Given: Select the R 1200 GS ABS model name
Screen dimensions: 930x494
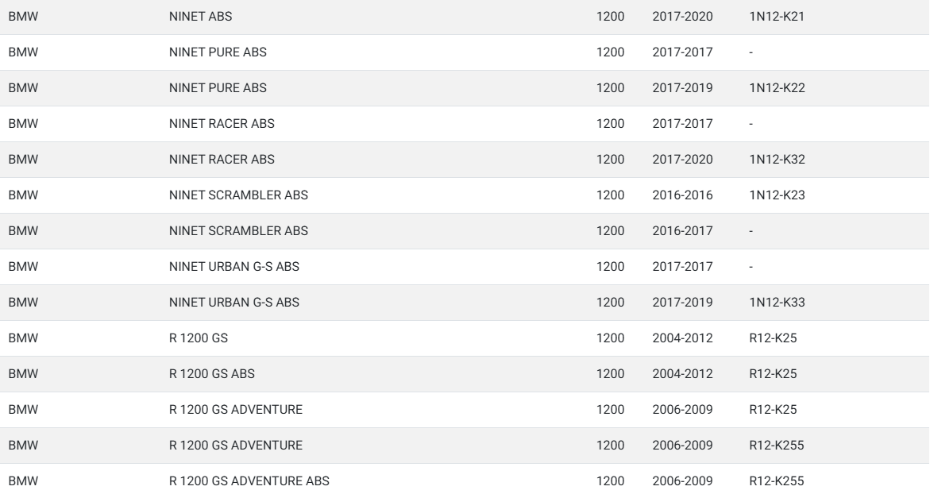Looking at the screenshot, I should [x=212, y=373].
